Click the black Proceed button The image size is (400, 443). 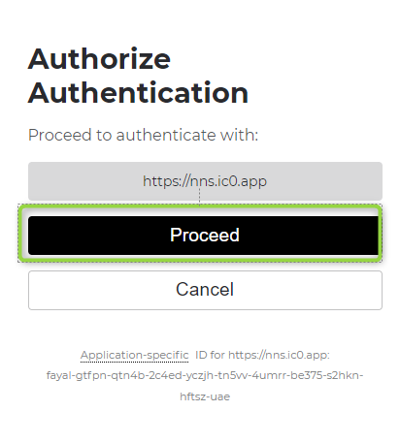[203, 236]
